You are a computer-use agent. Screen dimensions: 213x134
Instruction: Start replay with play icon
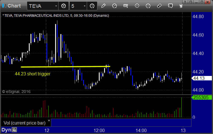pyautogui.click(x=137, y=6)
